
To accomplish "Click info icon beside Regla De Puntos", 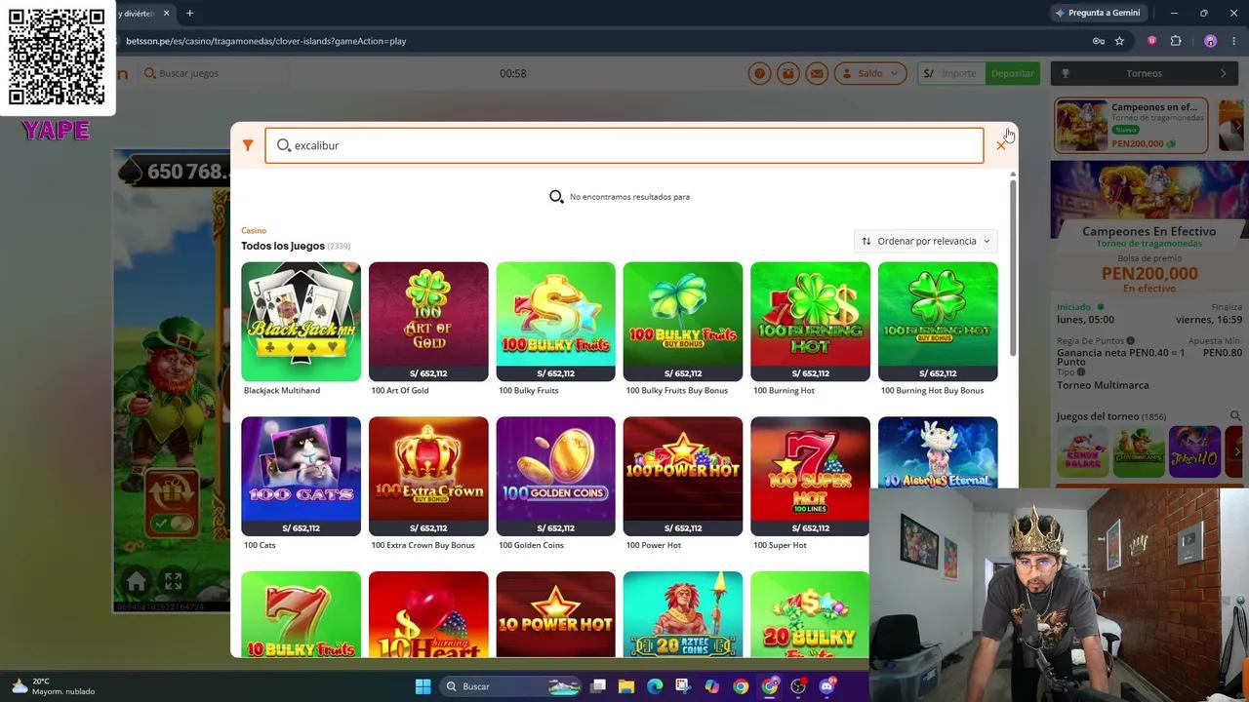I will click(1131, 341).
